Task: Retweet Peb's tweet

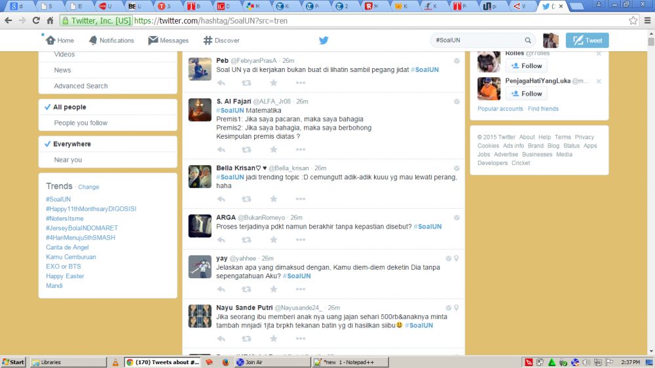Action: click(x=246, y=83)
